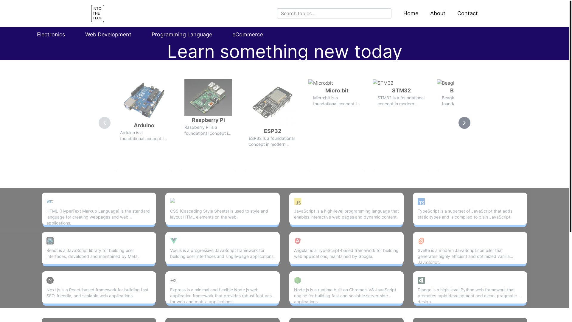Image resolution: width=572 pixels, height=322 pixels.
Task: Click the Arduino foundational concept description
Action: 144,136
